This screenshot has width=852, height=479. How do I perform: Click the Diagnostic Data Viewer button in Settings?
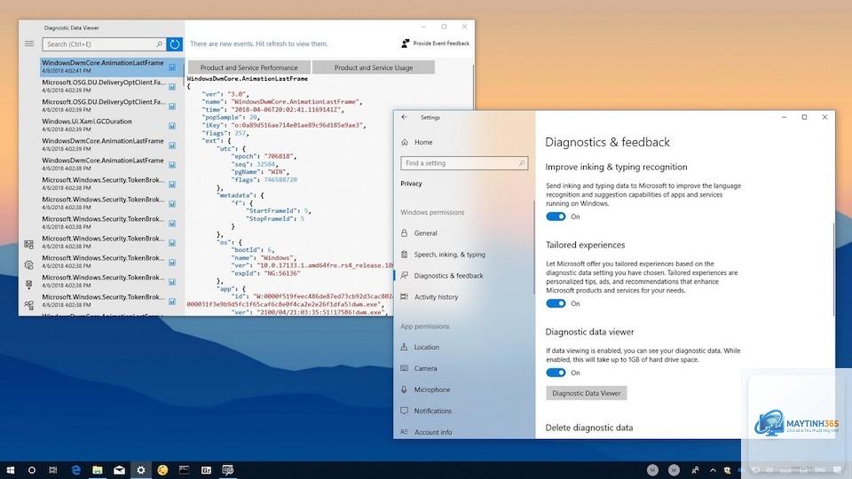coord(587,393)
